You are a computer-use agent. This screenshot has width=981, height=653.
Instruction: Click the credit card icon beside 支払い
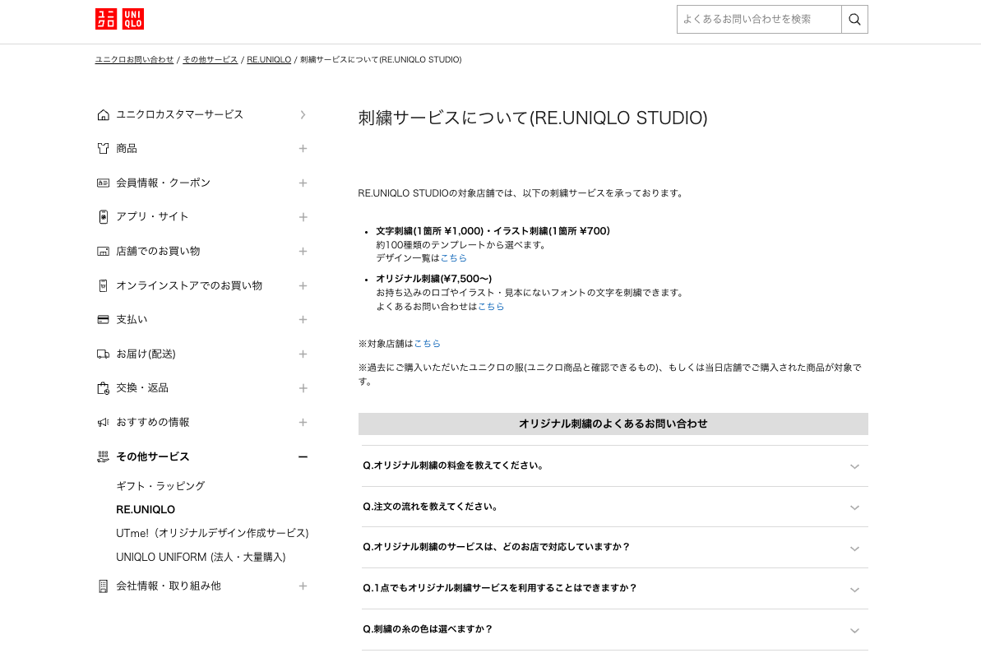(103, 319)
